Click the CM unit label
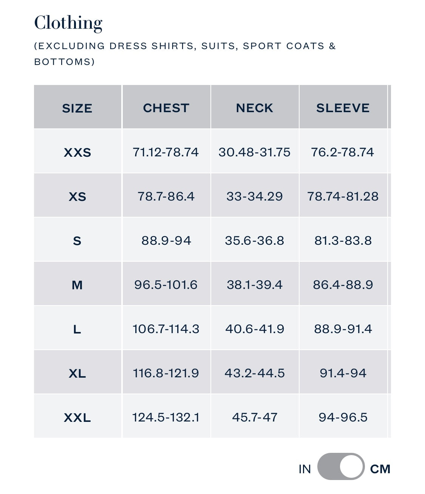Image resolution: width=425 pixels, height=494 pixels. (380, 469)
